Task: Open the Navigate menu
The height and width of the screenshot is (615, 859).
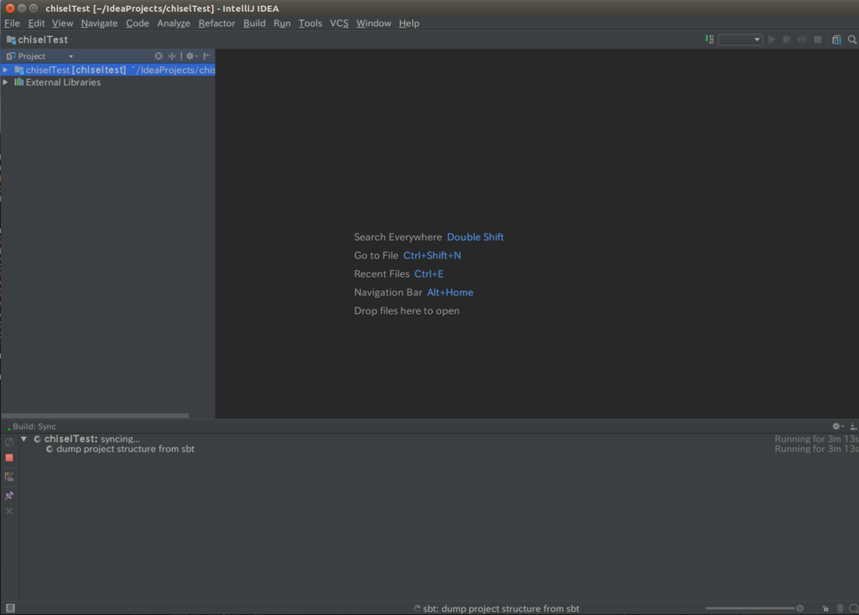Action: 99,23
